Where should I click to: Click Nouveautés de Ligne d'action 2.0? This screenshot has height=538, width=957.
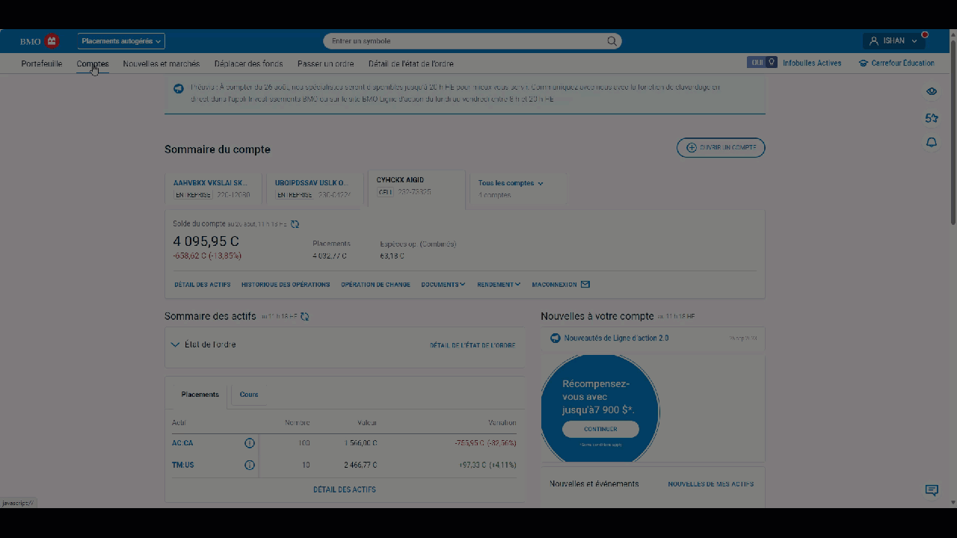point(617,338)
